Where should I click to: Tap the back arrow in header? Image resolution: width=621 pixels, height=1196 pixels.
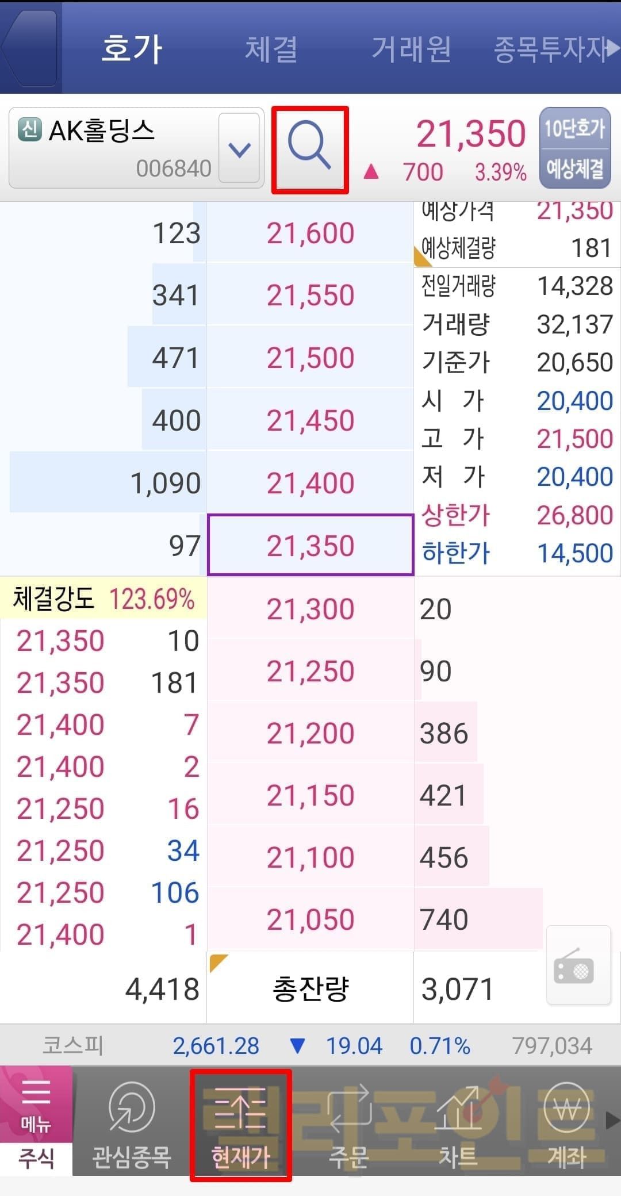pyautogui.click(x=29, y=48)
